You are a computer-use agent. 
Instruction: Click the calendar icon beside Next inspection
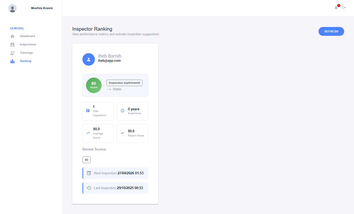coord(89,173)
